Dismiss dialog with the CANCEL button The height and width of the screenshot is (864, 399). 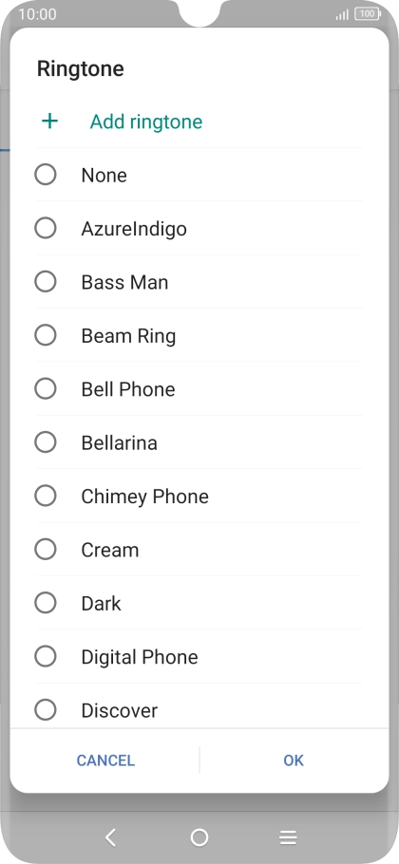point(105,761)
